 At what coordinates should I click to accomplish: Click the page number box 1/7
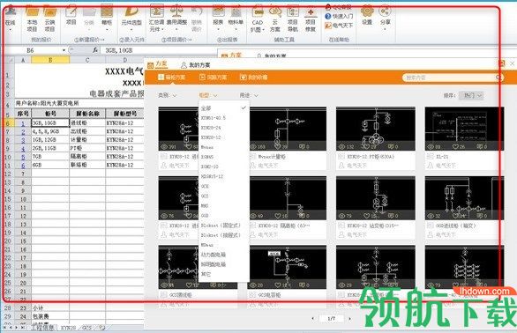pyautogui.click(x=332, y=319)
